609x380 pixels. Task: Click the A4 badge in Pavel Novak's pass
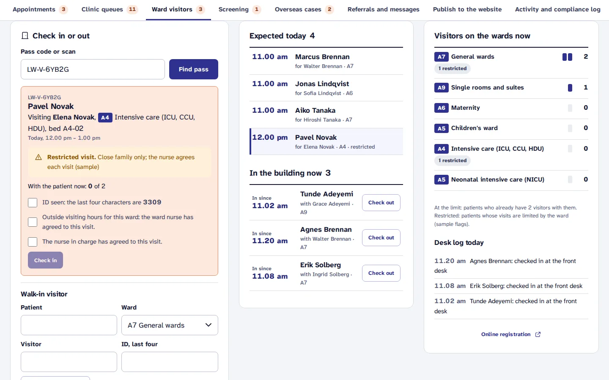[x=105, y=117]
